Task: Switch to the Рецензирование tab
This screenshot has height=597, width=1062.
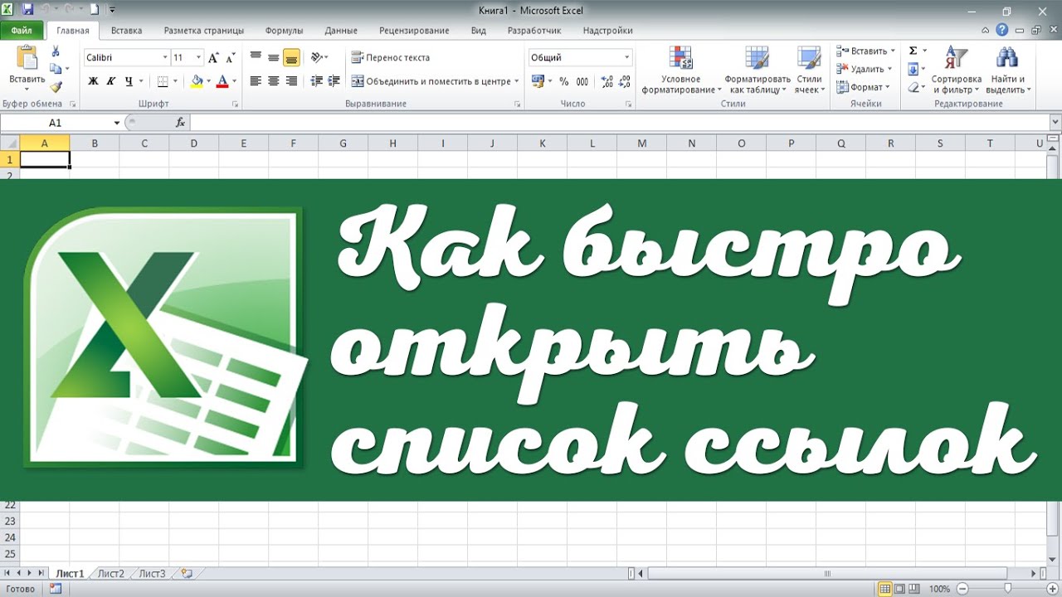Action: pos(414,31)
